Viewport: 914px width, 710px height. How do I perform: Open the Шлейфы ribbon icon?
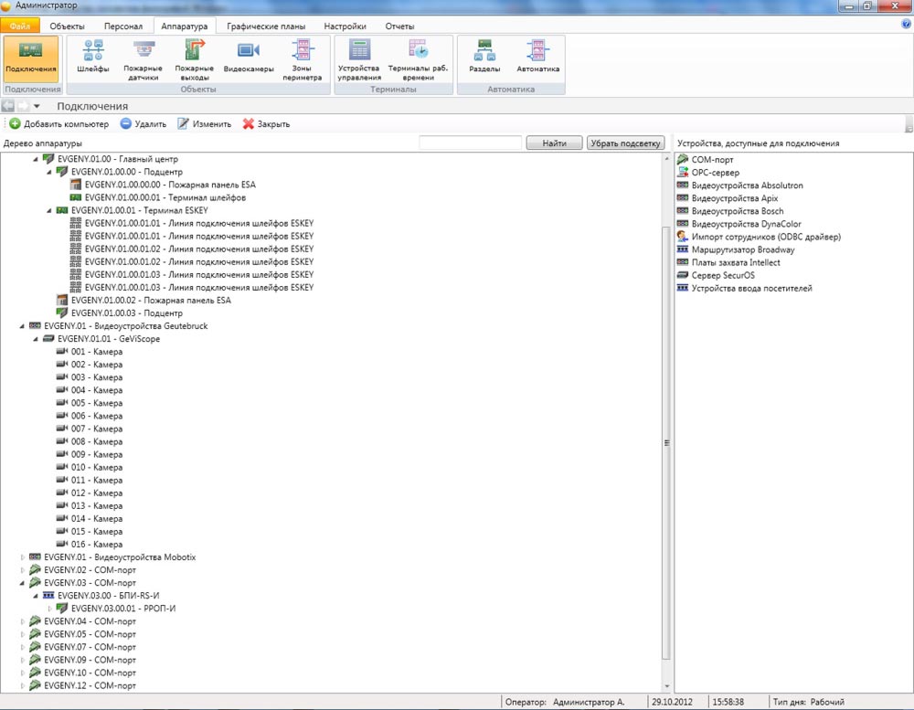pos(93,58)
